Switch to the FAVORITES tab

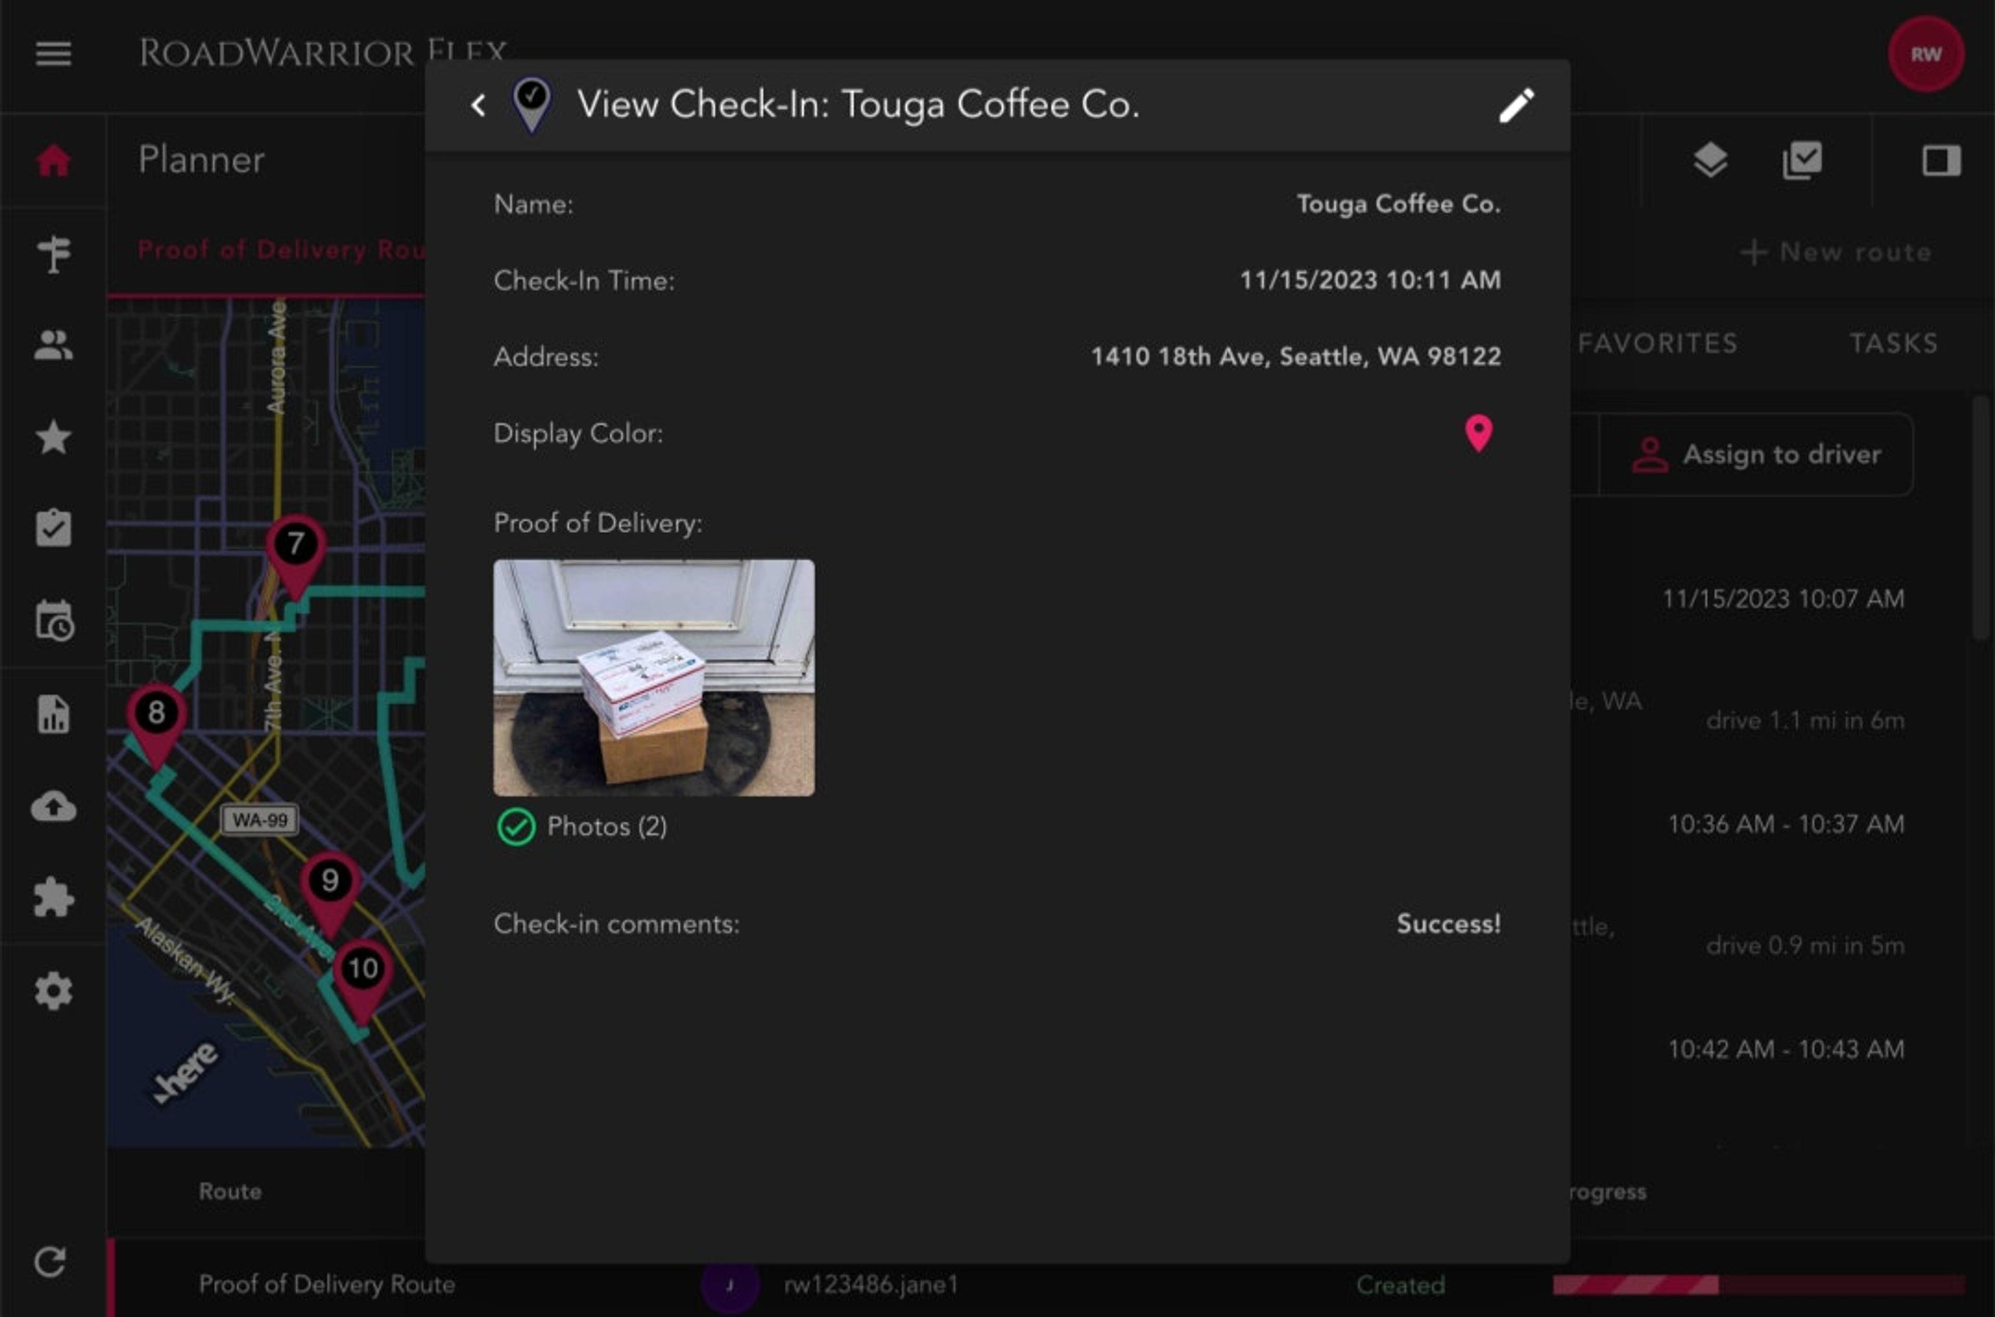click(x=1657, y=344)
